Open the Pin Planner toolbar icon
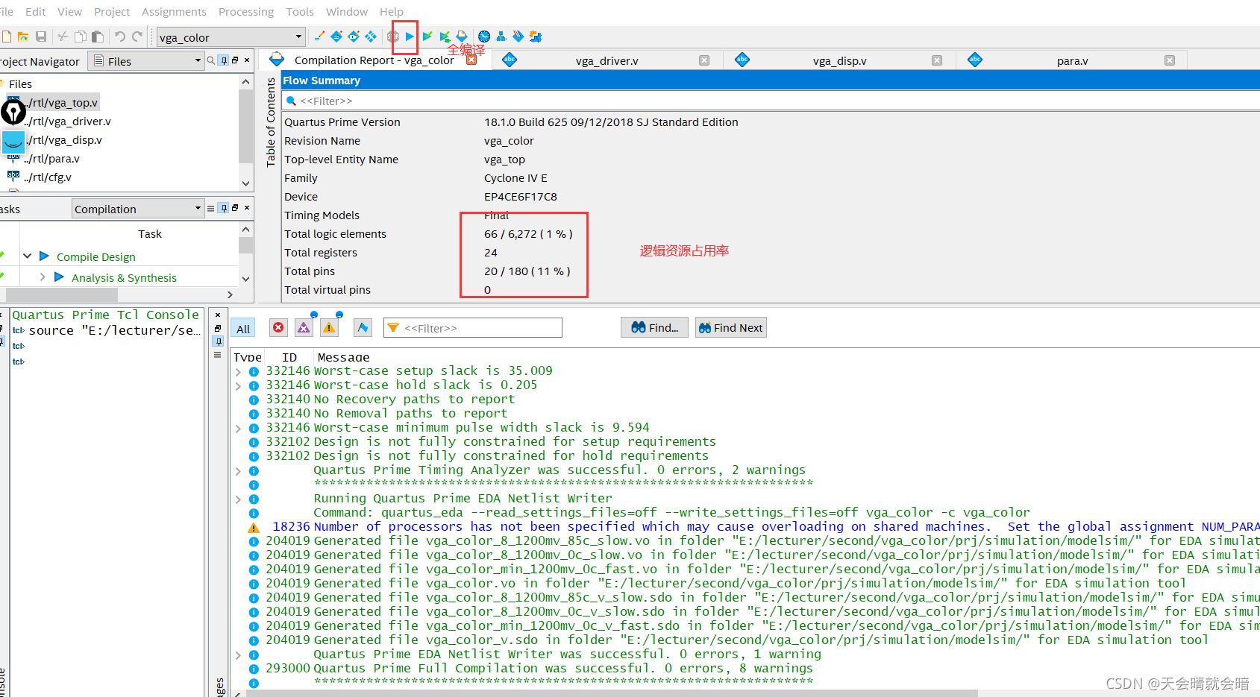Screen dimensions: 1260x697 [354, 37]
